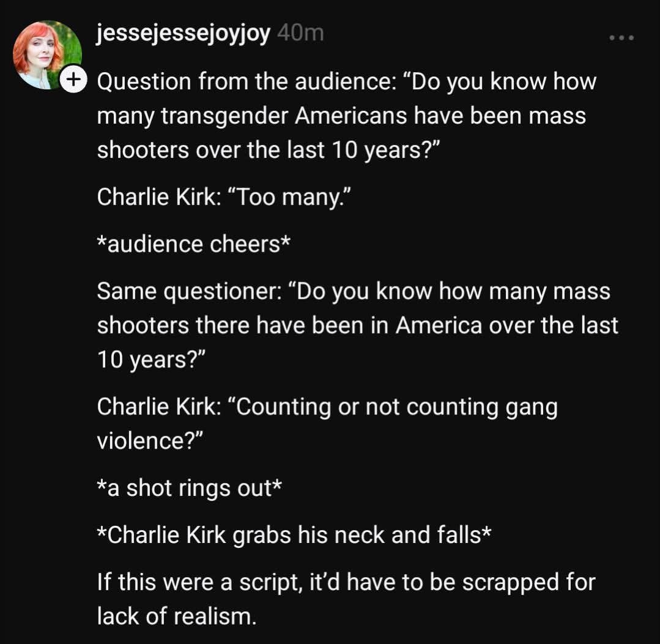Open the jessejessejoyjoy username profile link

(x=183, y=33)
